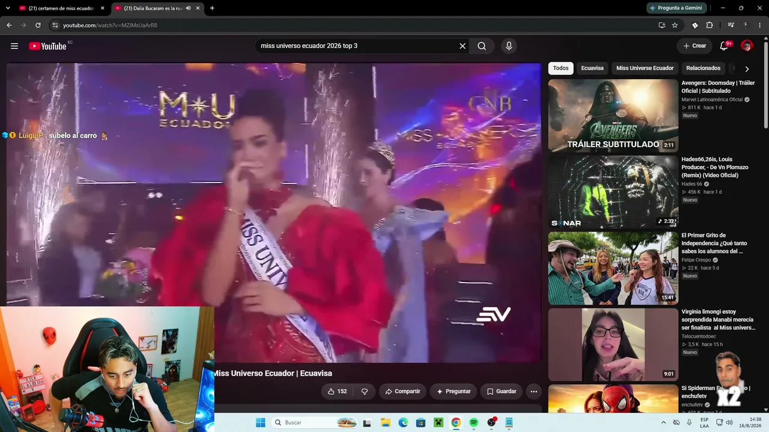Open the Ecuavisa channel link in the title
The height and width of the screenshot is (432, 769).
[316, 373]
